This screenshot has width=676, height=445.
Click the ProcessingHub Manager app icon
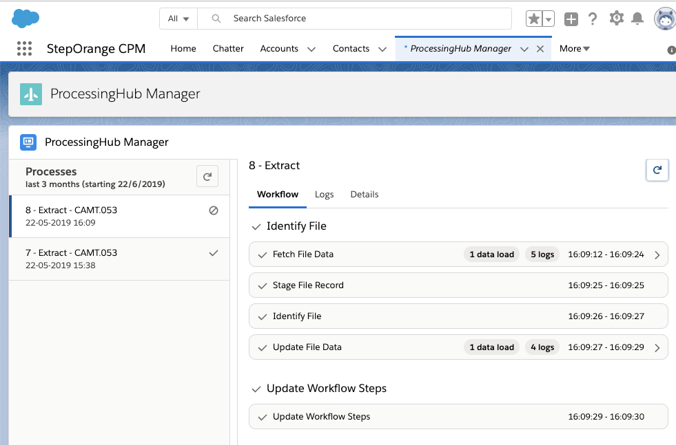[28, 142]
